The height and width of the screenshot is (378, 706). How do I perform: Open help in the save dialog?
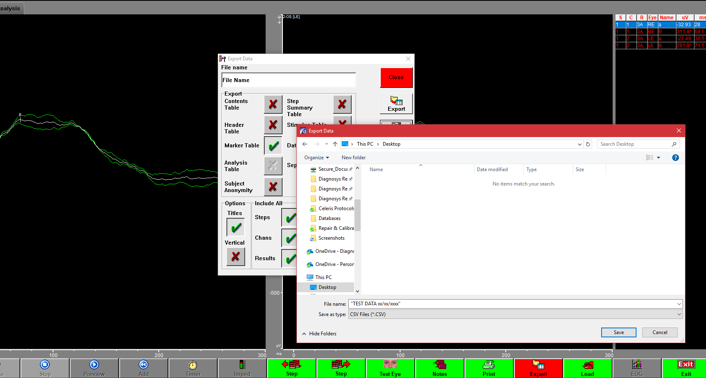coord(675,158)
